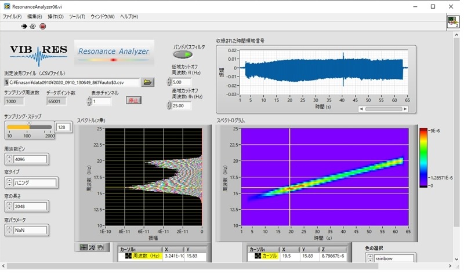This screenshot has width=464, height=274.
Task: Click scroll left arrow on time graph
Action: (x=361, y=109)
